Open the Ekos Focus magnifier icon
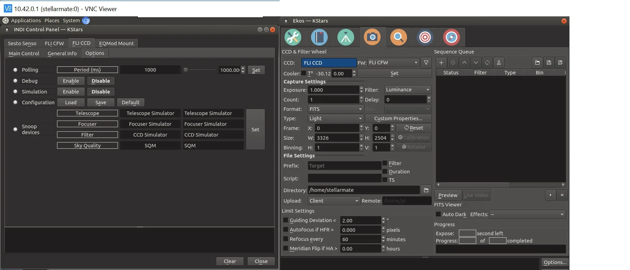This screenshot has width=630, height=270. tap(399, 37)
